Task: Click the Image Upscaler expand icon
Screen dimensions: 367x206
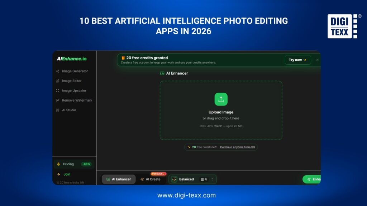Action: tap(58, 90)
